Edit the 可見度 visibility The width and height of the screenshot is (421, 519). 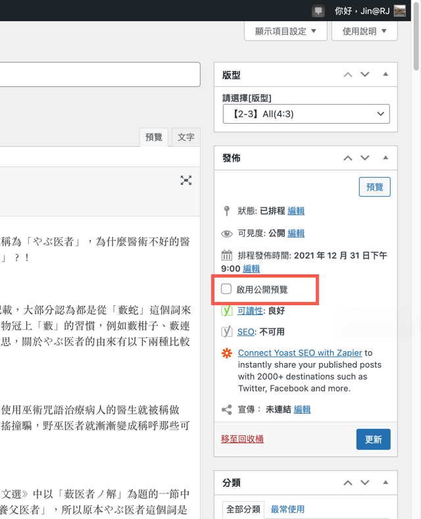[x=296, y=234]
